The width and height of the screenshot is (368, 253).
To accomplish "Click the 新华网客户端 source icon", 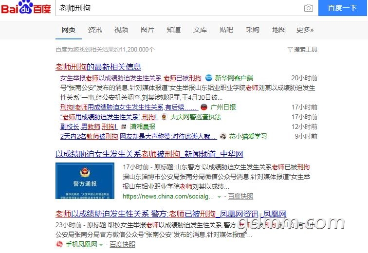I will point(209,78).
